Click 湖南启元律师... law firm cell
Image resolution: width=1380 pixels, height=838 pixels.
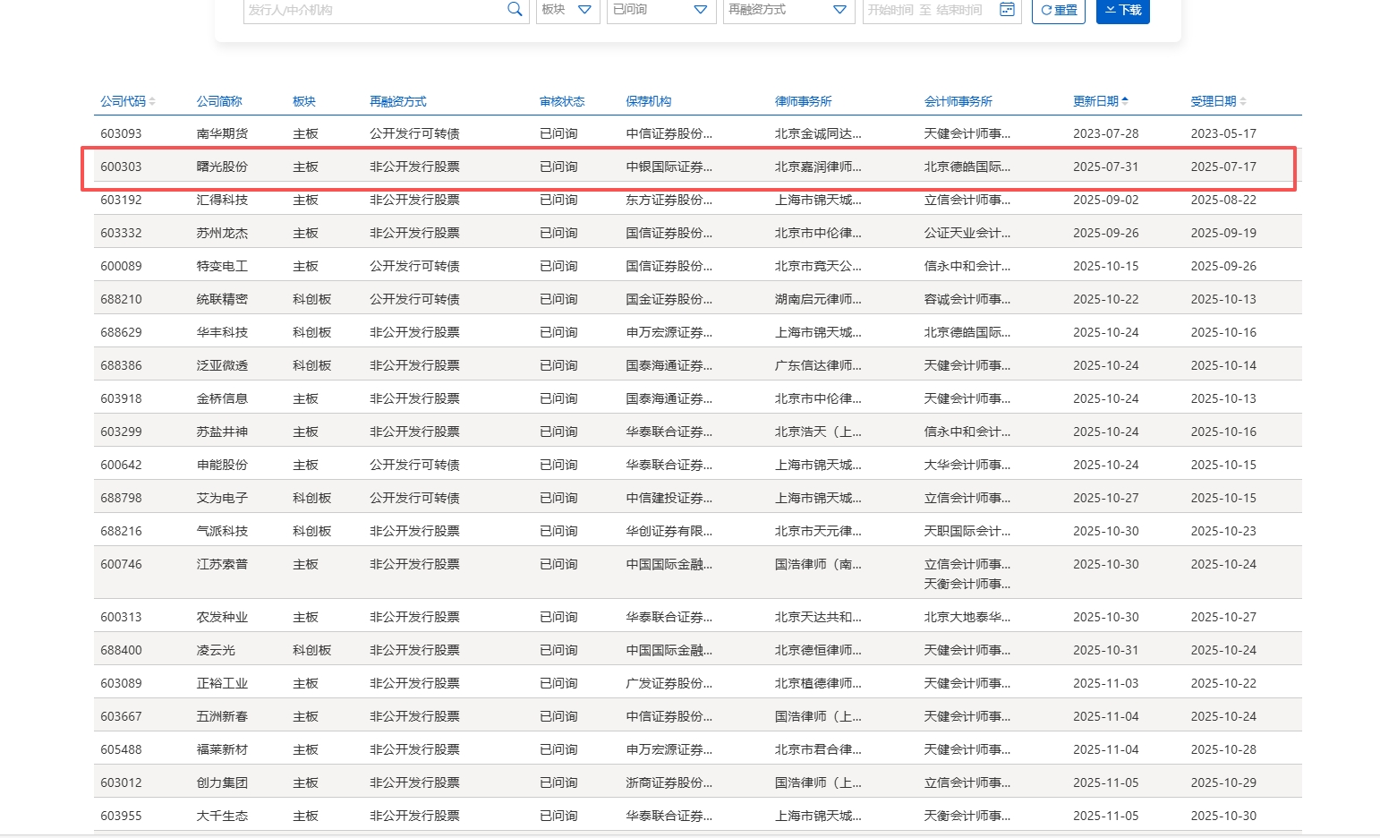pos(818,299)
